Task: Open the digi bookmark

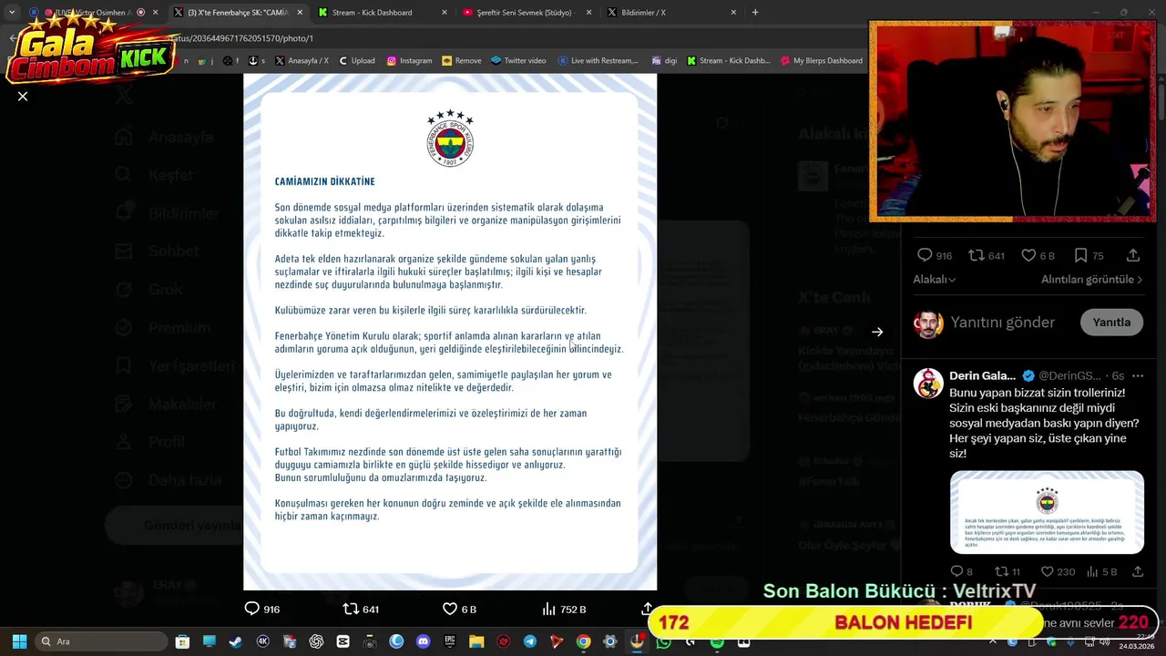Action: pos(664,60)
